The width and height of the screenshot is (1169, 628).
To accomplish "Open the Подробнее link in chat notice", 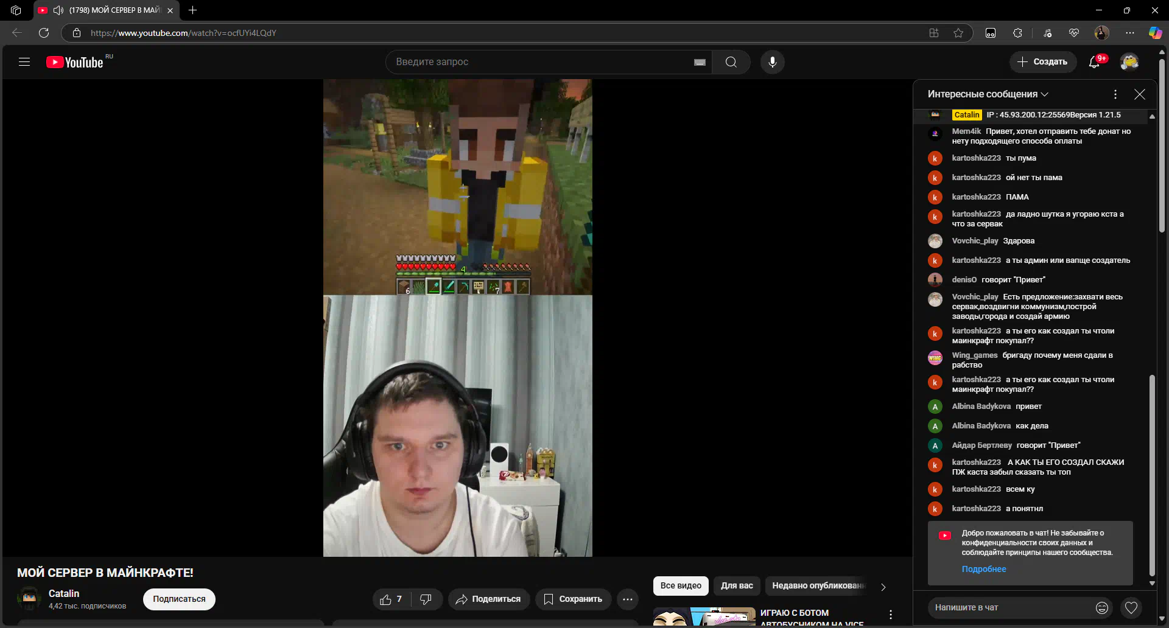I will point(984,569).
